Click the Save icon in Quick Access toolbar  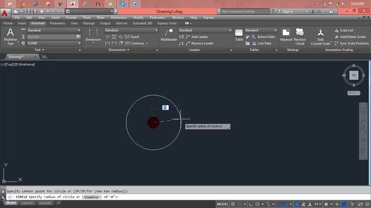28,12
